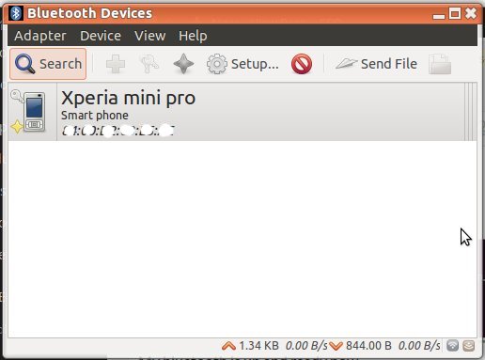
Task: Click the red Remove device icon
Action: [x=302, y=64]
